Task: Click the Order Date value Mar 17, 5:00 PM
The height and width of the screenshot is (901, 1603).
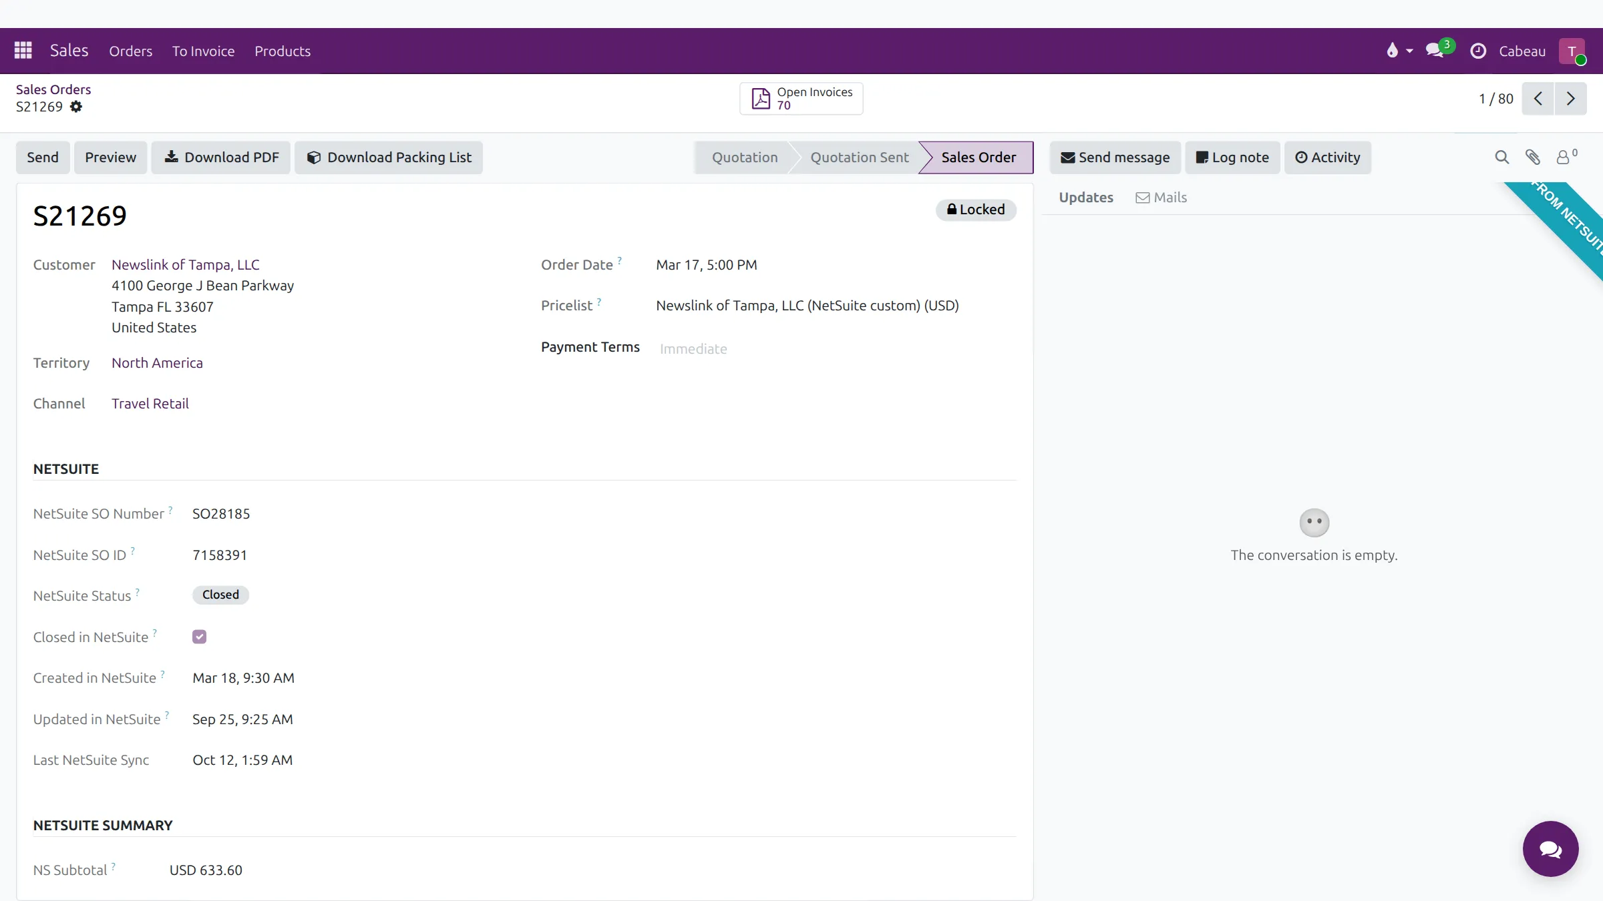Action: [707, 265]
